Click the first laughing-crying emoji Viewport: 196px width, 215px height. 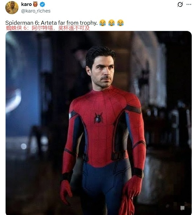[x=103, y=23]
